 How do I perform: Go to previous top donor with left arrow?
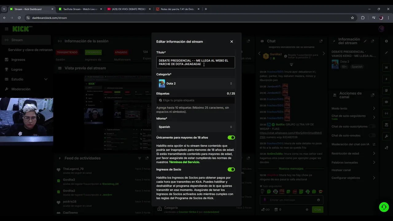[259, 53]
